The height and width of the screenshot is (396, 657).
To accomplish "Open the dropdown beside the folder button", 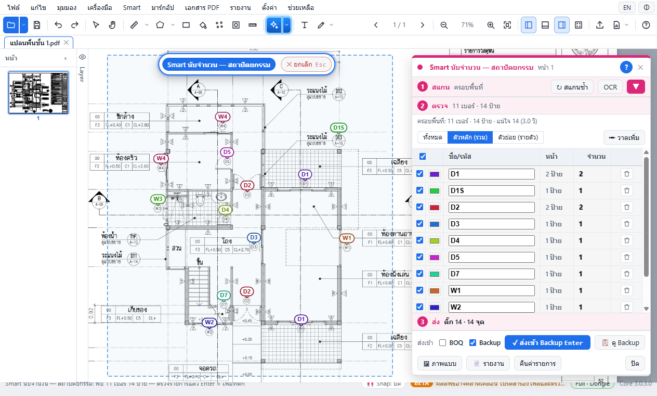I will pyautogui.click(x=24, y=25).
